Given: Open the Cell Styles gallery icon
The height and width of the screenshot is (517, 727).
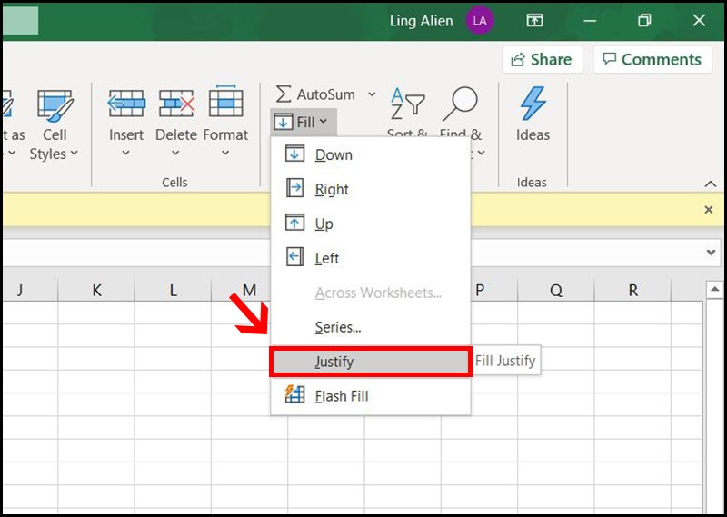Looking at the screenshot, I should click(55, 106).
